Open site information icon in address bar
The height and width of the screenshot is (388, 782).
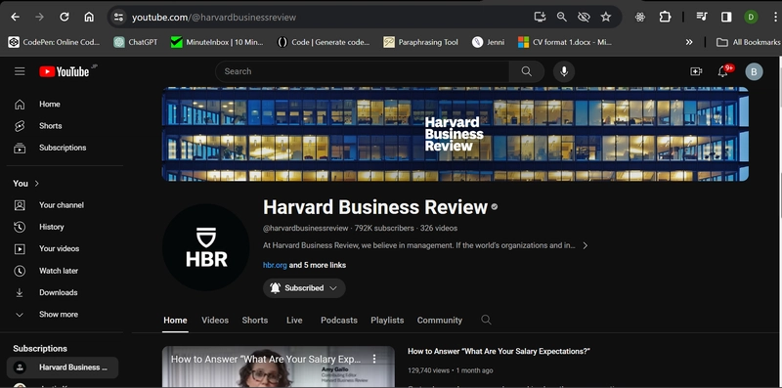[118, 17]
